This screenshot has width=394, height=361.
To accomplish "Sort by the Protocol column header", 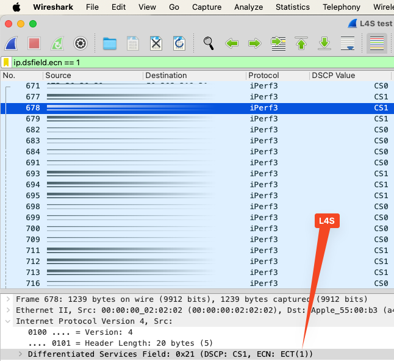I will point(278,76).
